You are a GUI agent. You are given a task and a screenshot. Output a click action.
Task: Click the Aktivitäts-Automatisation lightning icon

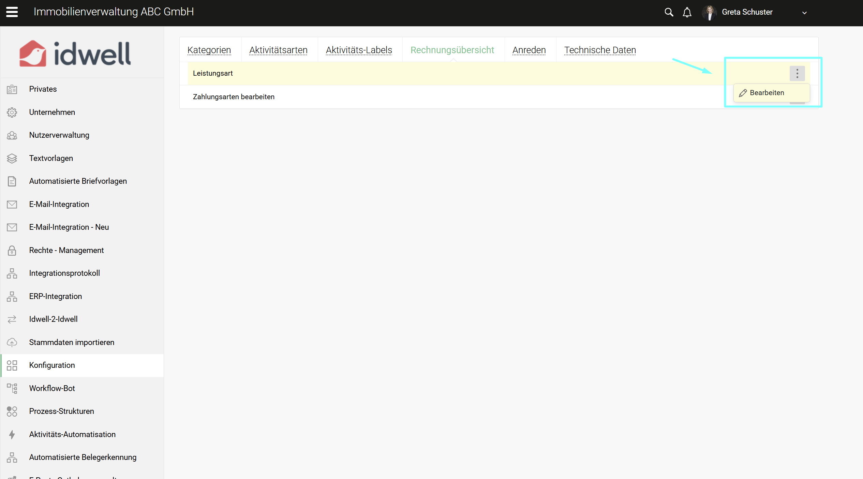[x=12, y=434]
